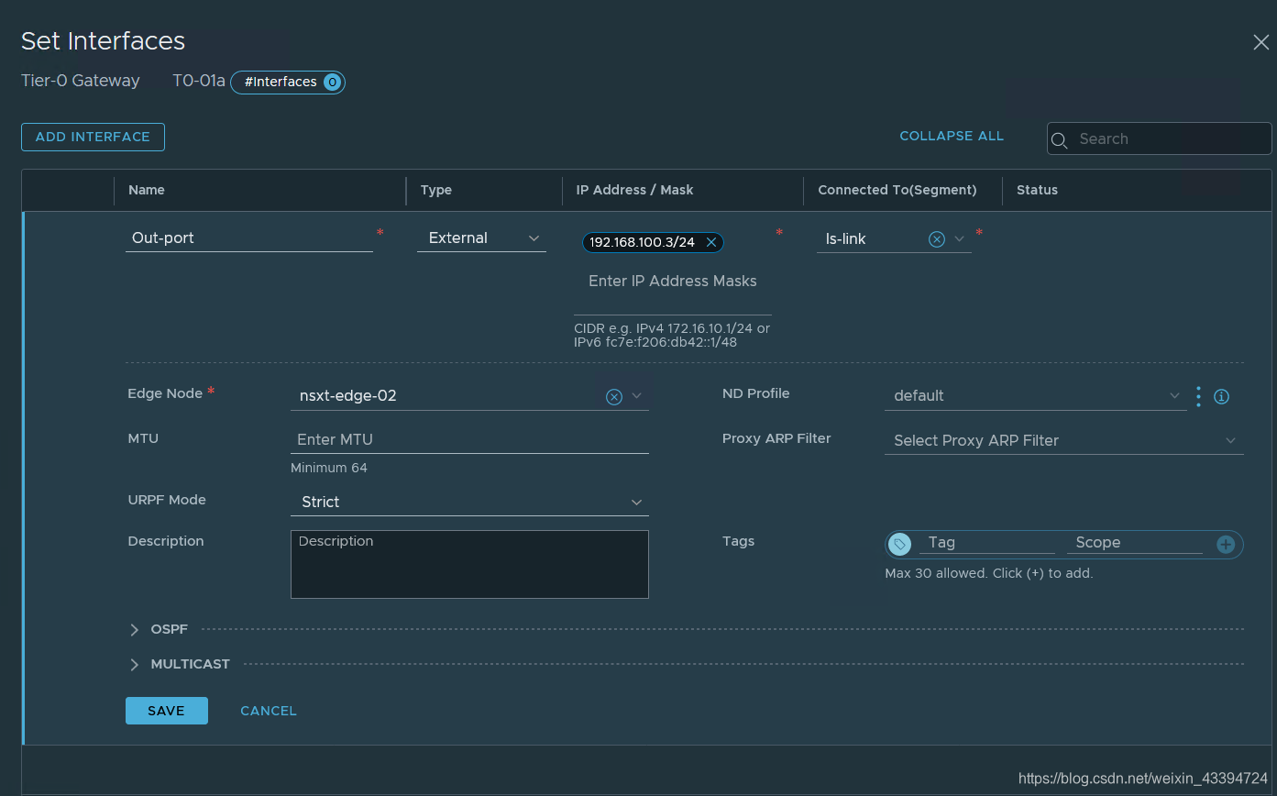Click the ND Profile info icon
The height and width of the screenshot is (796, 1277).
tap(1221, 397)
